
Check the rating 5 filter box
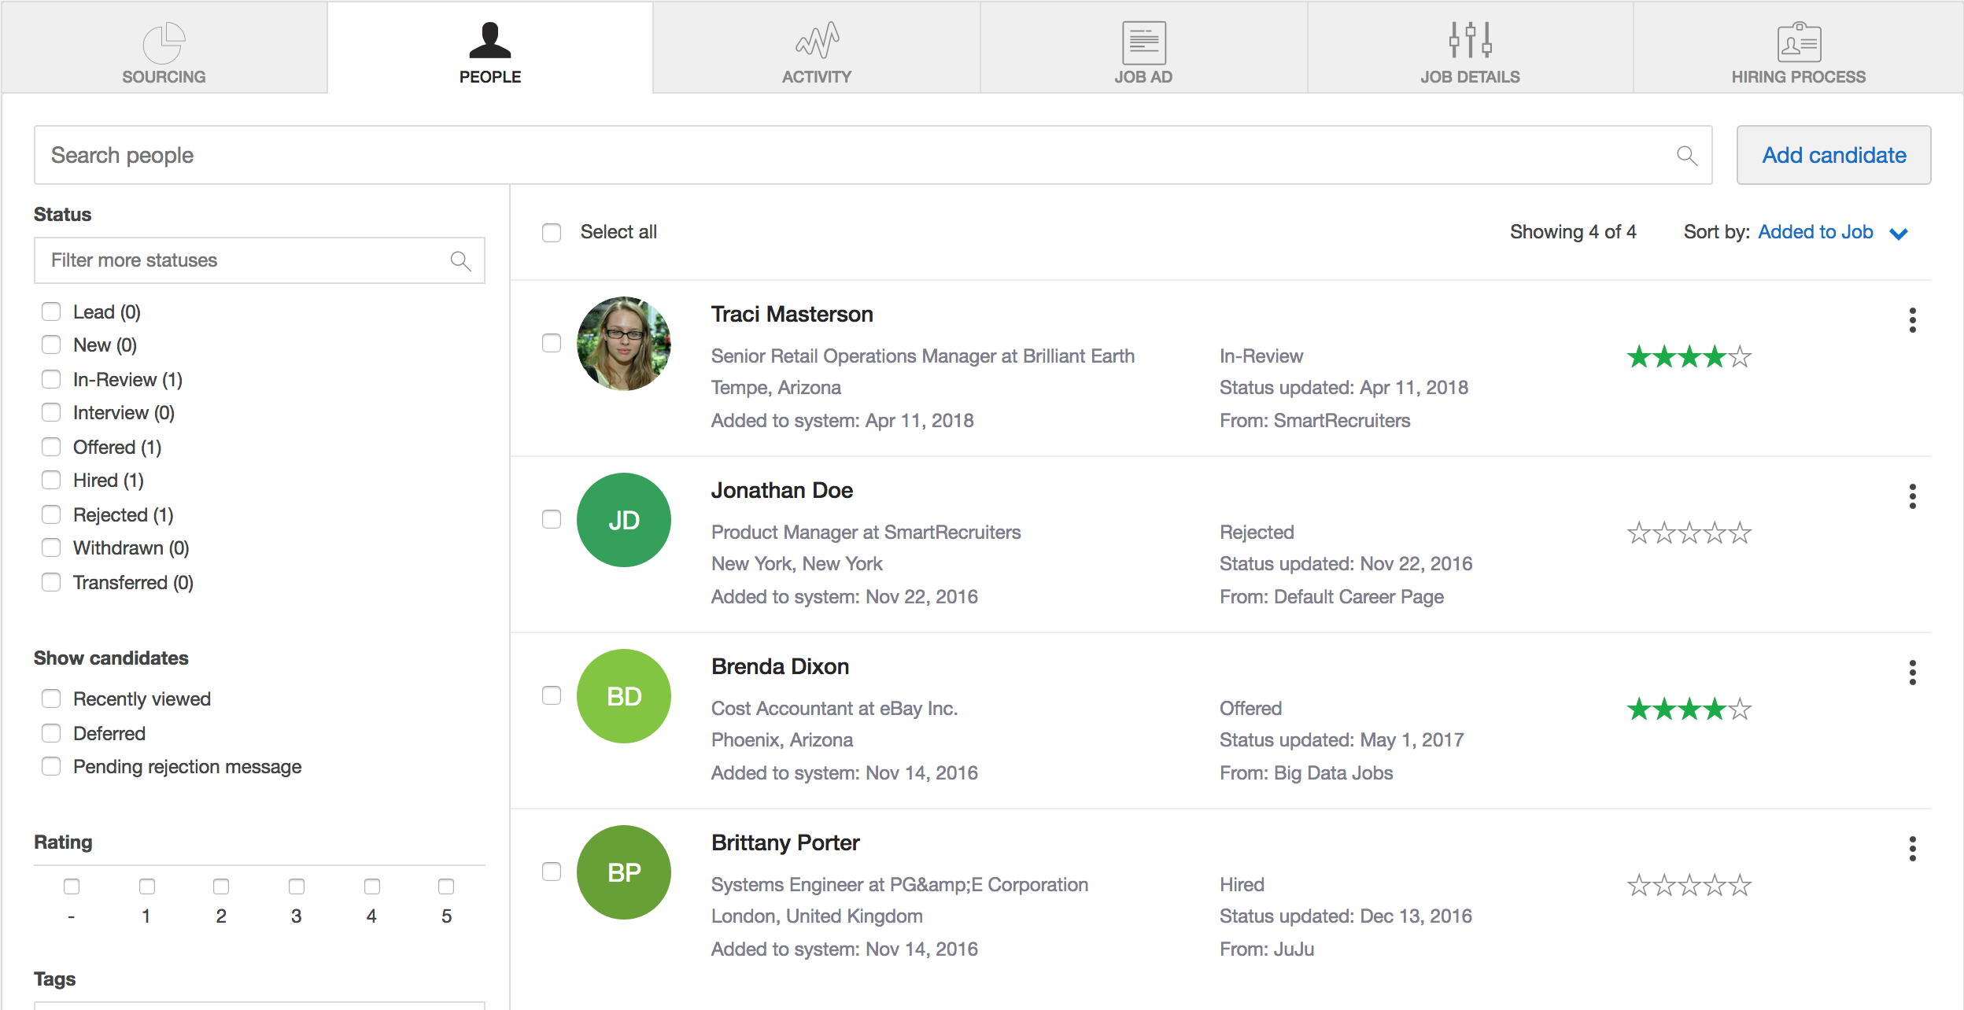point(446,887)
